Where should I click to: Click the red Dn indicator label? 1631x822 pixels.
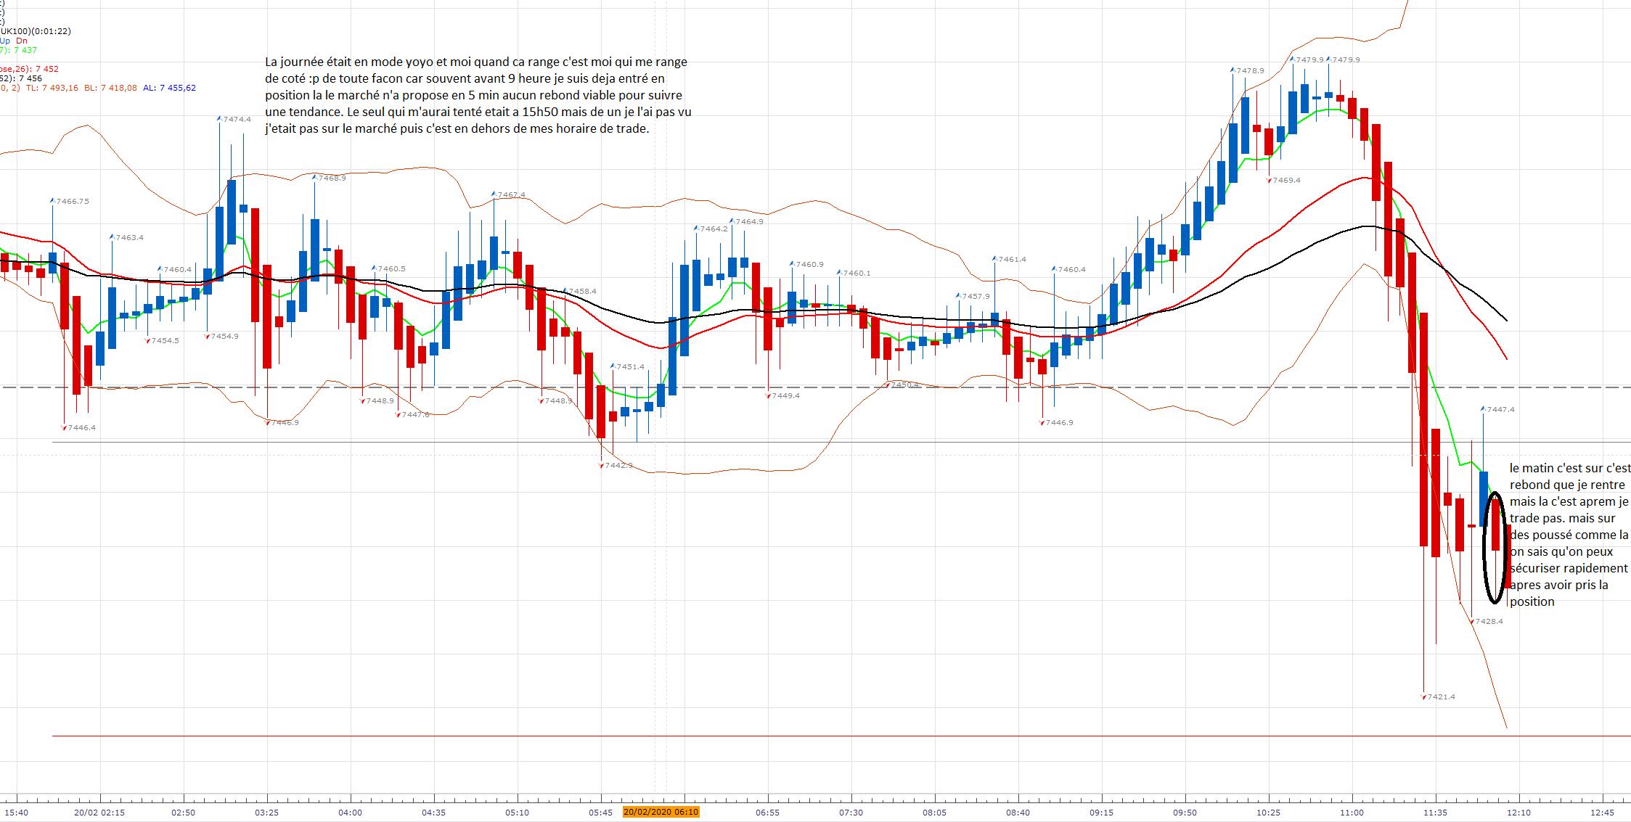tap(22, 41)
